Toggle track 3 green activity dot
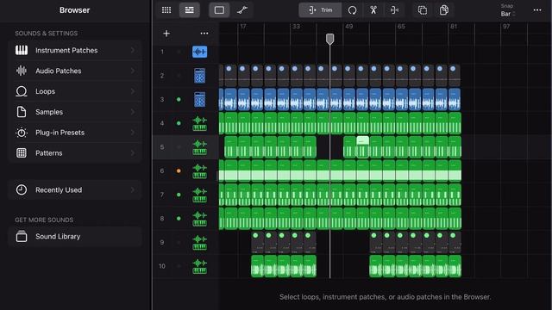Viewport: 552px width, 310px height. pos(179,100)
